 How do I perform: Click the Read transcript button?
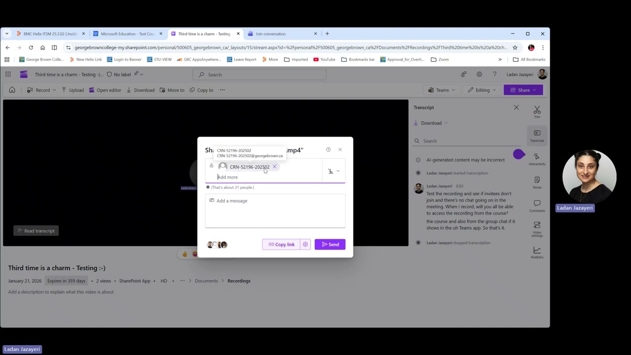point(35,231)
